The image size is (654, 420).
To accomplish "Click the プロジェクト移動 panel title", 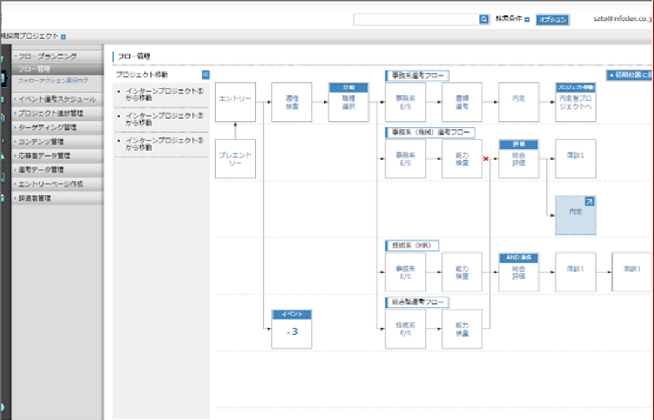I will [142, 75].
